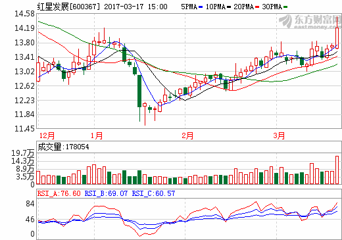Click the latest tall red candlestick at far right
This screenshot has width=342, height=240.
pos(337,38)
